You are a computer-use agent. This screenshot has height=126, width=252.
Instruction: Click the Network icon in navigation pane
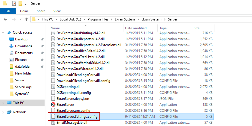[9, 112]
